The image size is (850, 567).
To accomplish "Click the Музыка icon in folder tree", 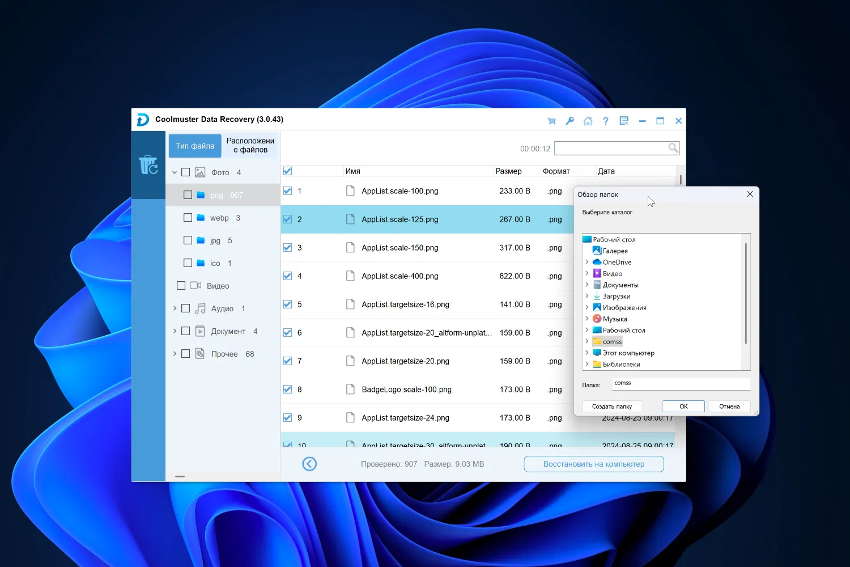I will coord(597,319).
